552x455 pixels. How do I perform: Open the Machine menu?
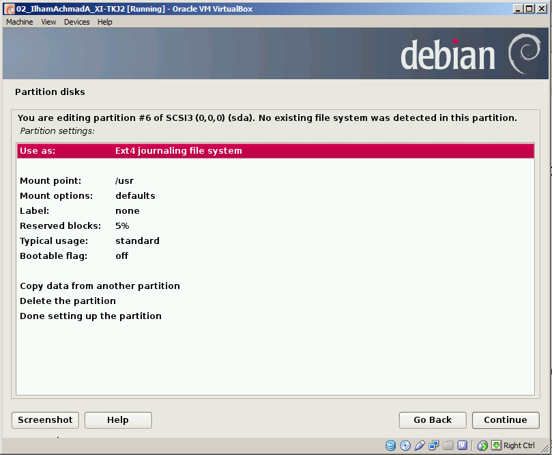pos(19,22)
